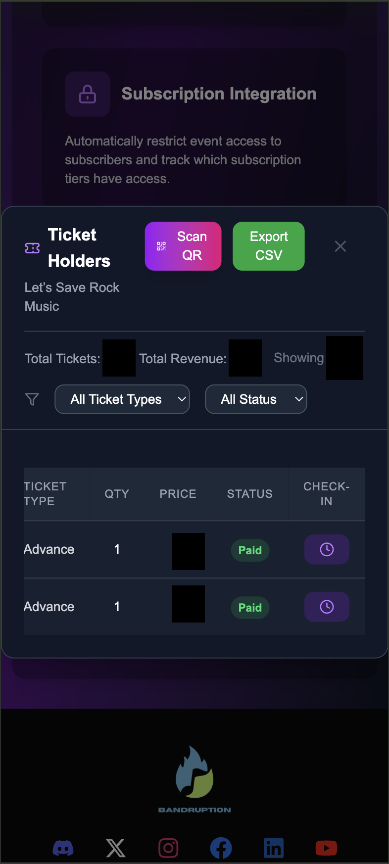389x864 pixels.
Task: Click the Status column header
Action: click(250, 494)
